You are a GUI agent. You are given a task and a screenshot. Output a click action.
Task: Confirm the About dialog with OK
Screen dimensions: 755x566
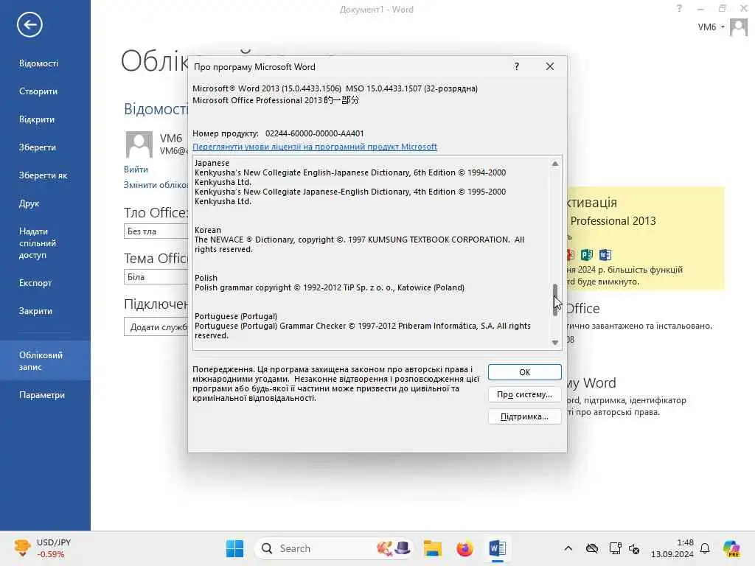click(x=524, y=372)
